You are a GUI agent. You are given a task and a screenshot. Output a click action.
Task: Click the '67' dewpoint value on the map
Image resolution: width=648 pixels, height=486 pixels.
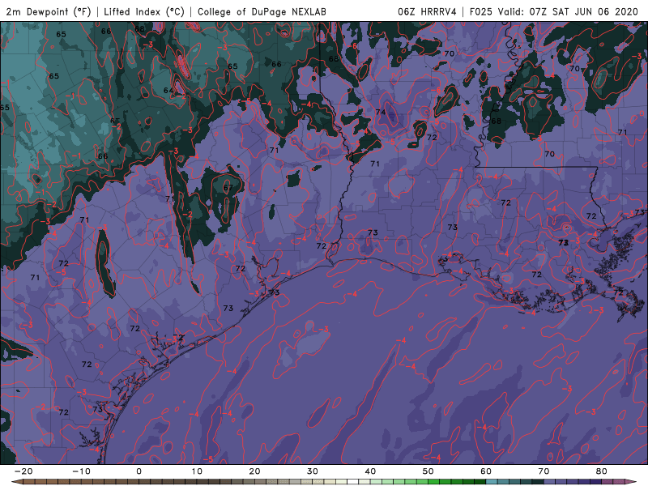[x=228, y=188]
